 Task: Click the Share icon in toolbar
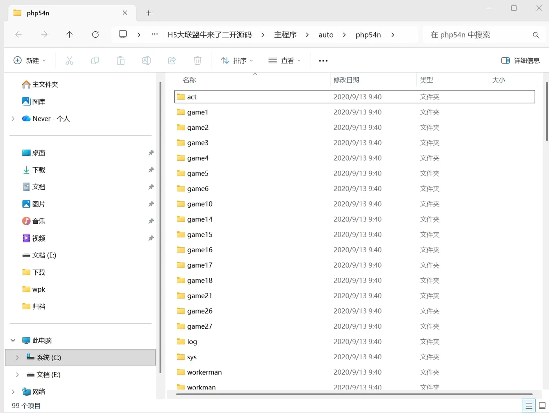click(x=172, y=60)
